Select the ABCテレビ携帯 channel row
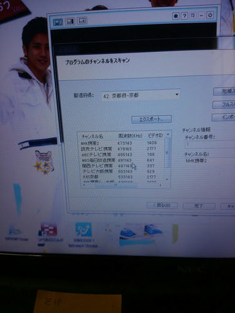The height and width of the screenshot is (313, 235). [123, 155]
